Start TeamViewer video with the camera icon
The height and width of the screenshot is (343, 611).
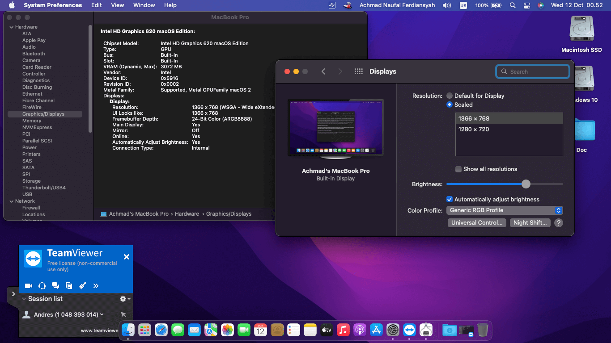pyautogui.click(x=29, y=286)
